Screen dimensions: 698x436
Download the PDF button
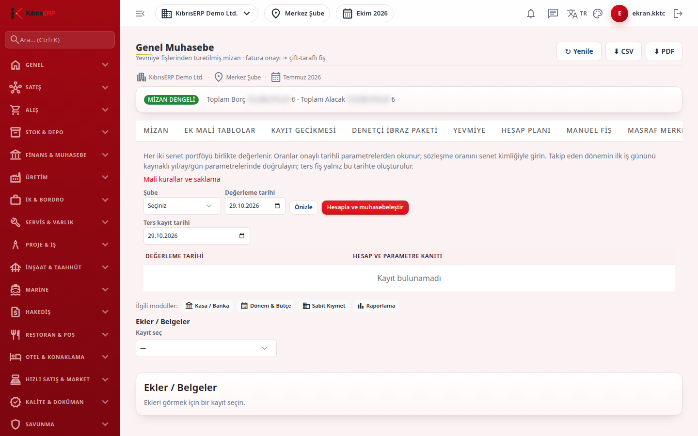click(664, 51)
